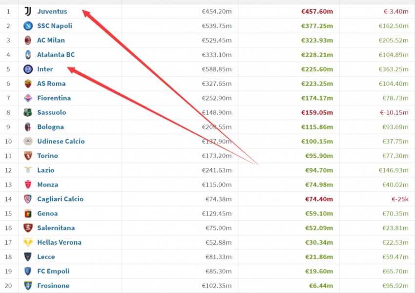
Task: Click the Inter club badge
Action: pyautogui.click(x=27, y=69)
